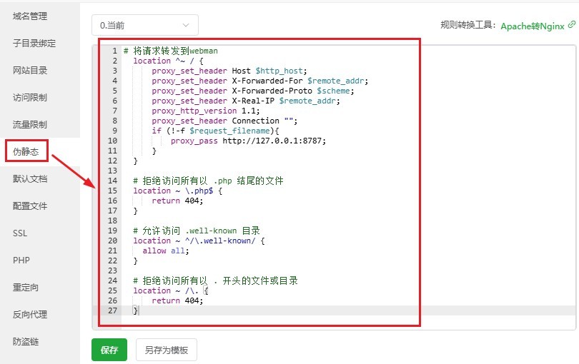The height and width of the screenshot is (364, 579).
Task: Open the 反向代理 tab
Action: [30, 315]
